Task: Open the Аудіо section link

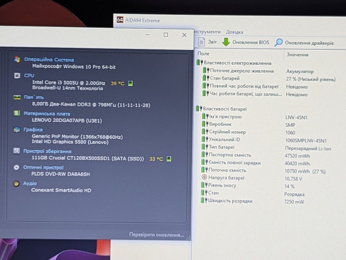Action: point(30,183)
